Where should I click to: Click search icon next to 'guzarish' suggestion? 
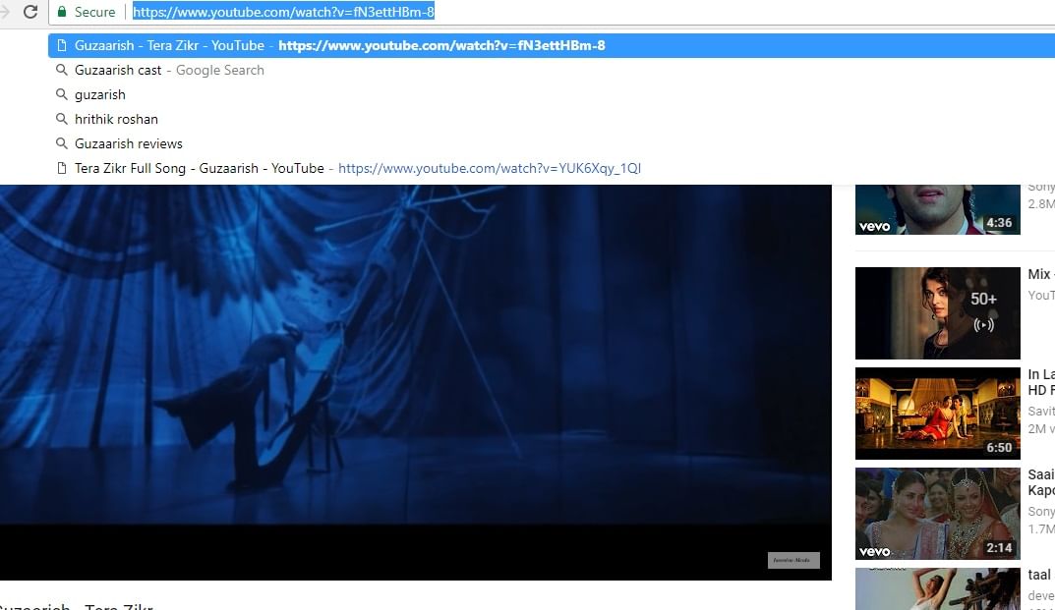tap(61, 94)
